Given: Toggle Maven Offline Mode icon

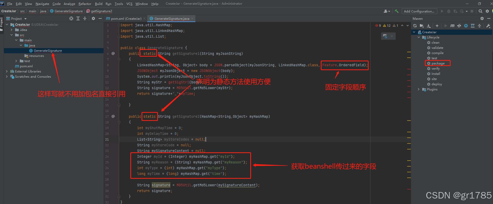Looking at the screenshot, I should pyautogui.click(x=459, y=26).
